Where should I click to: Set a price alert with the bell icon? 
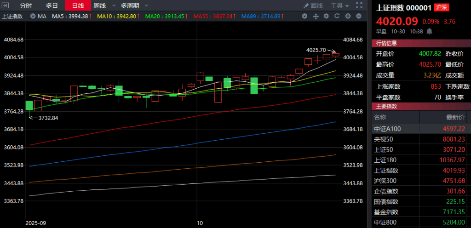430,31
